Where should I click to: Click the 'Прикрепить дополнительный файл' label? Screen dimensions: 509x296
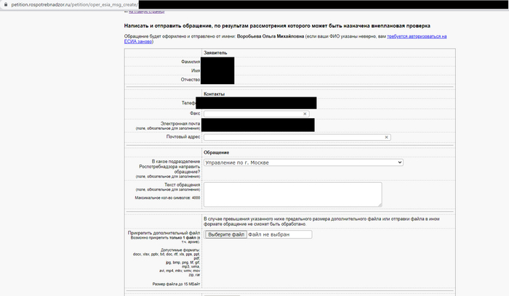(164, 233)
